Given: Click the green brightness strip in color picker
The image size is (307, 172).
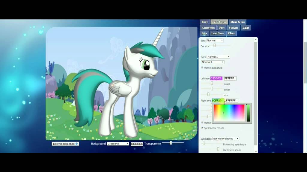Looking at the screenshot, I should click(x=248, y=113).
